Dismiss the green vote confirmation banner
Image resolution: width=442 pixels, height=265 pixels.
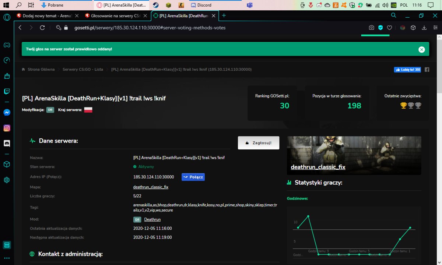tap(422, 49)
